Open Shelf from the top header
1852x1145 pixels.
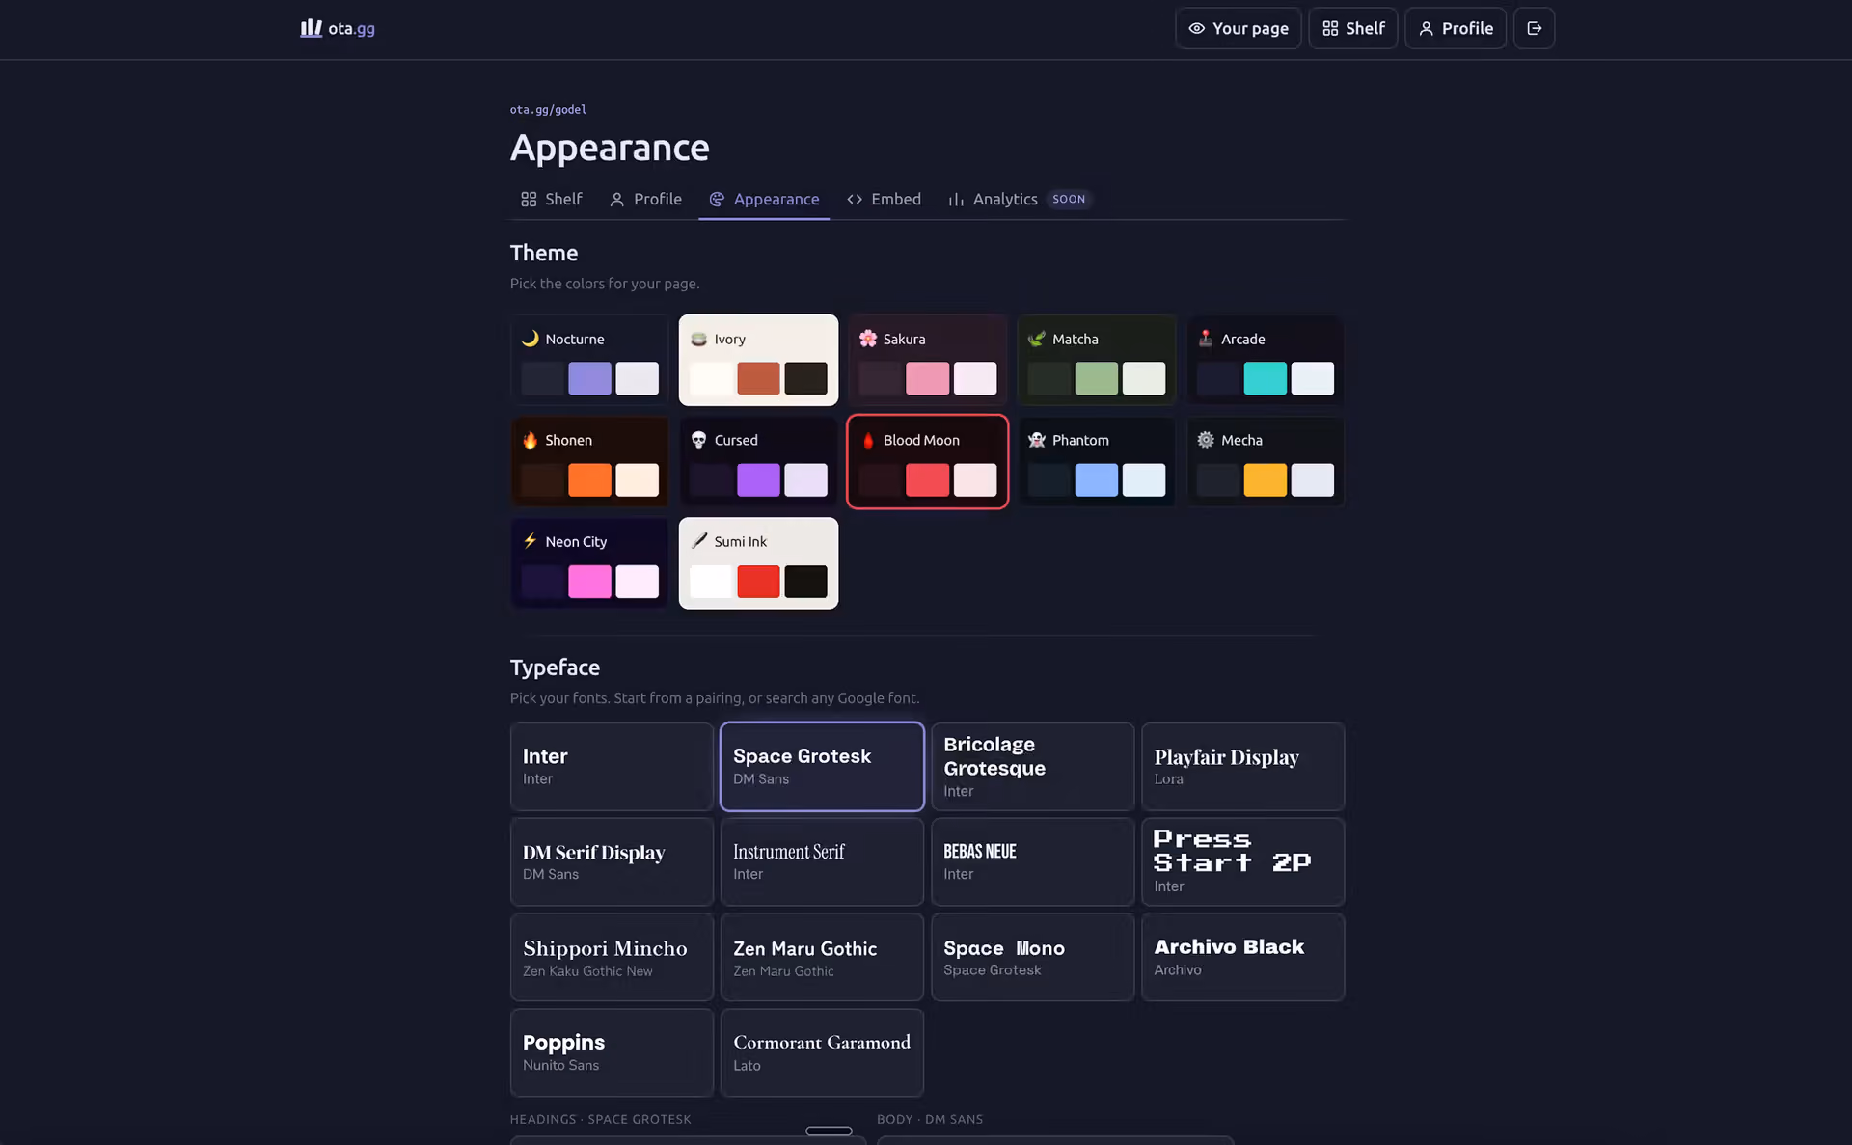point(1353,28)
